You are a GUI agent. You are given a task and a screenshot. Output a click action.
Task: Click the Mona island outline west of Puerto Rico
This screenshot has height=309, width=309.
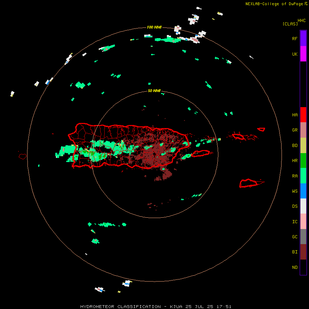click(23, 157)
